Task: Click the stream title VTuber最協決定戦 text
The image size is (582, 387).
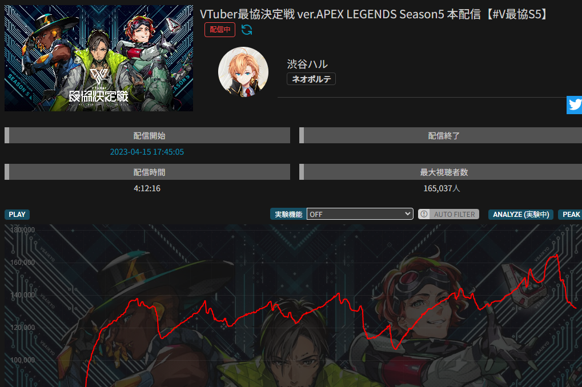Action: [x=374, y=14]
